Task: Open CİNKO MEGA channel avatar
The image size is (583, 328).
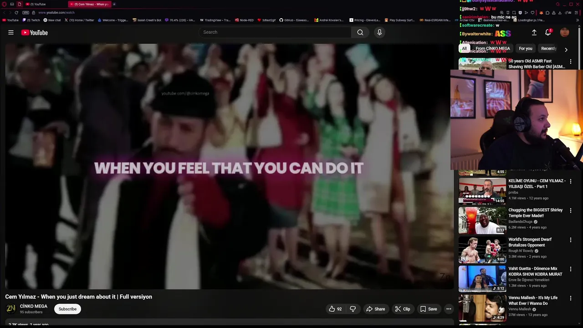Action: pyautogui.click(x=10, y=309)
